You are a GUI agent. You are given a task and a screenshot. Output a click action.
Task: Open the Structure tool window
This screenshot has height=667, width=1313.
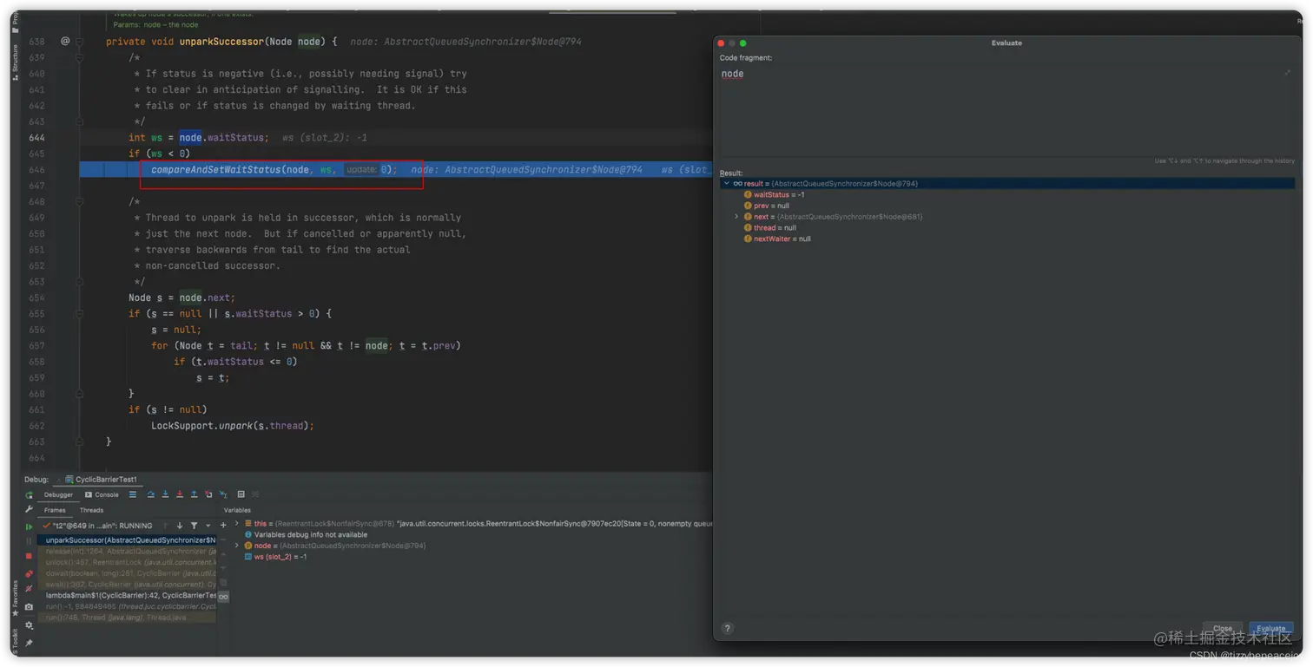[15, 63]
